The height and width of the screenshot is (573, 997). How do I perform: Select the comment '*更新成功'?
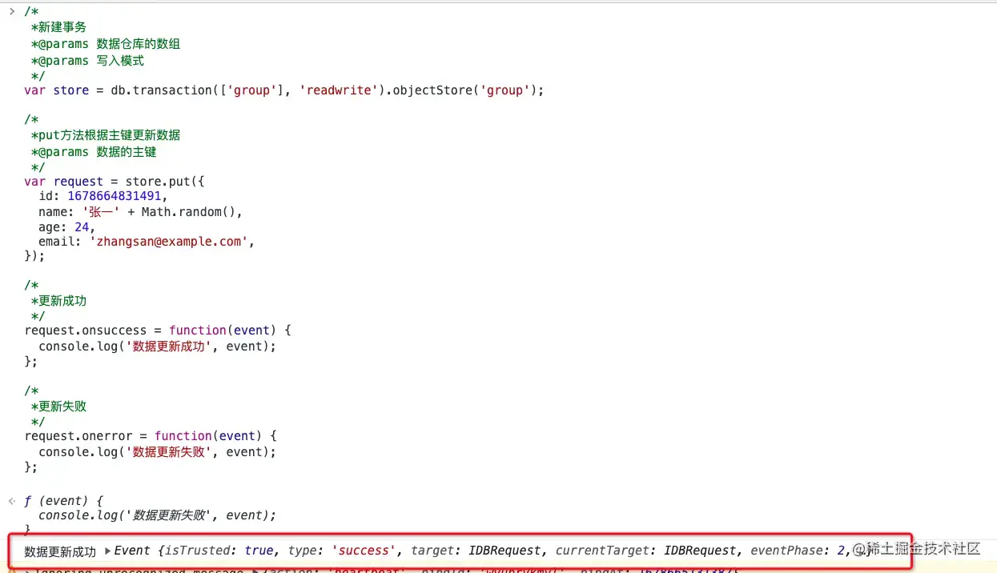point(58,301)
